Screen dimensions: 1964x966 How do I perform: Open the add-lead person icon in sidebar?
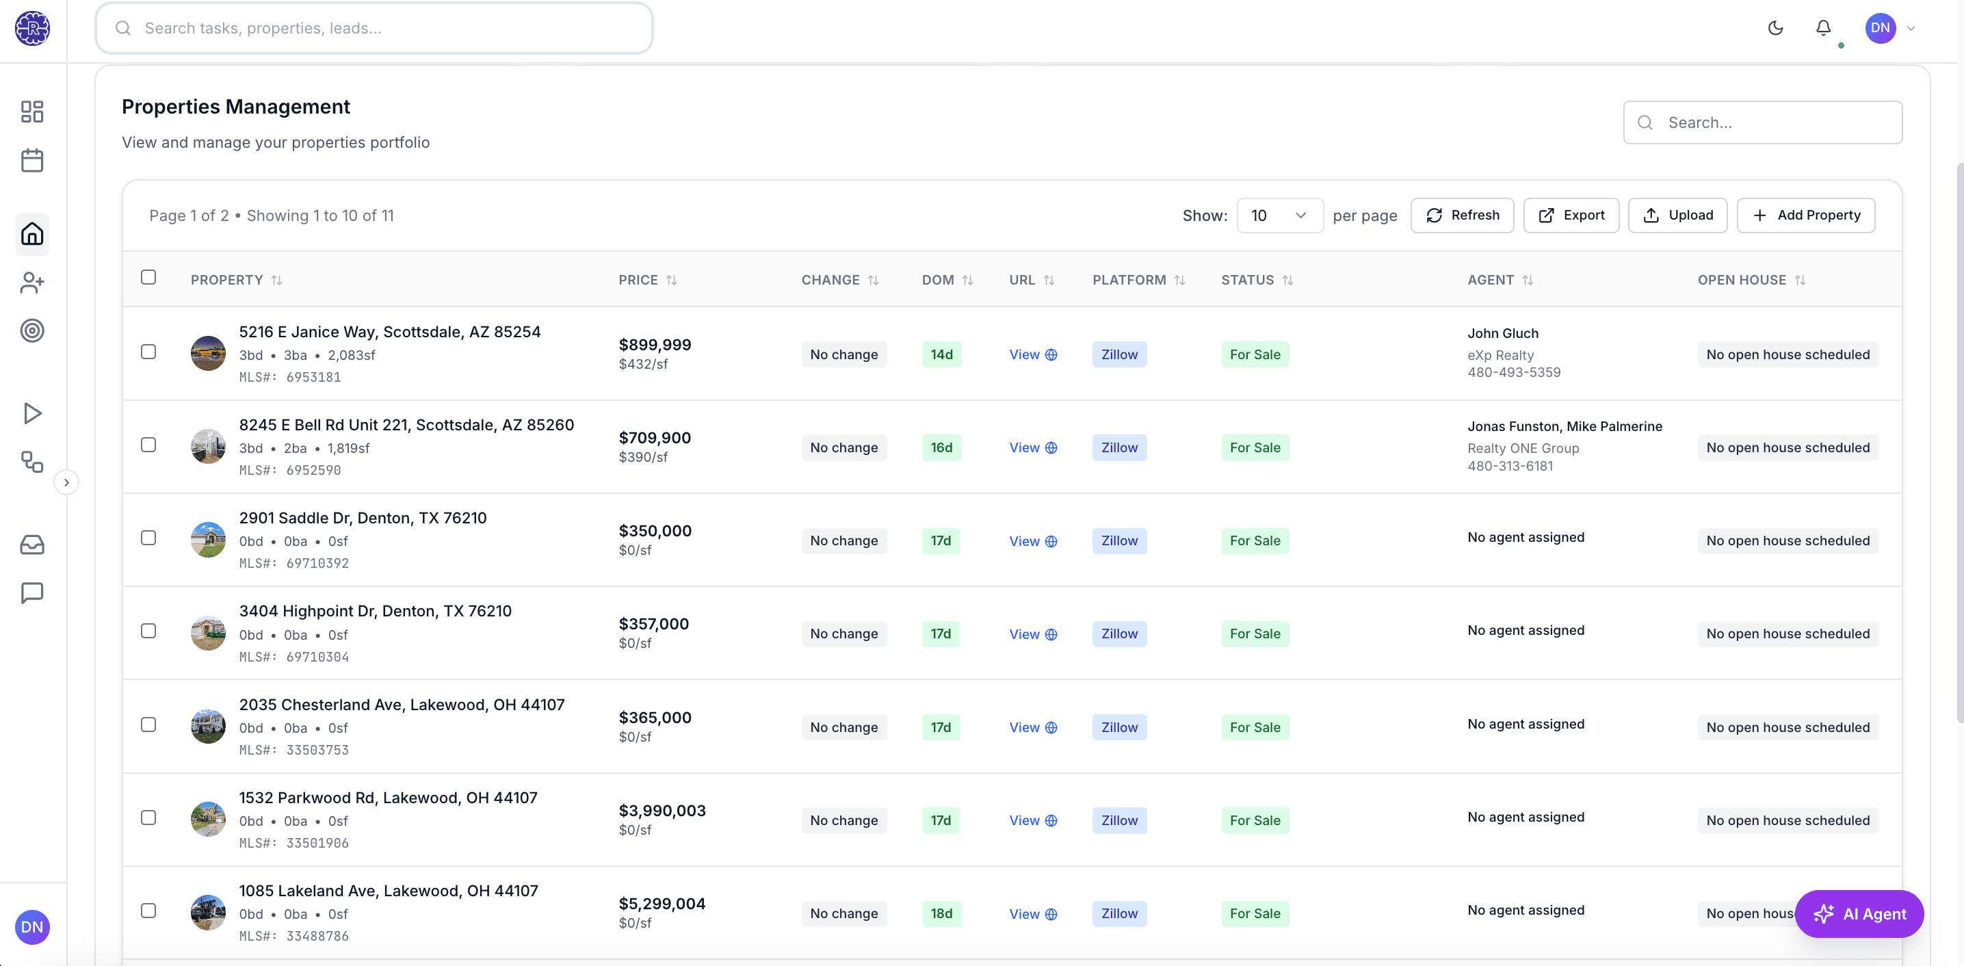tap(32, 283)
